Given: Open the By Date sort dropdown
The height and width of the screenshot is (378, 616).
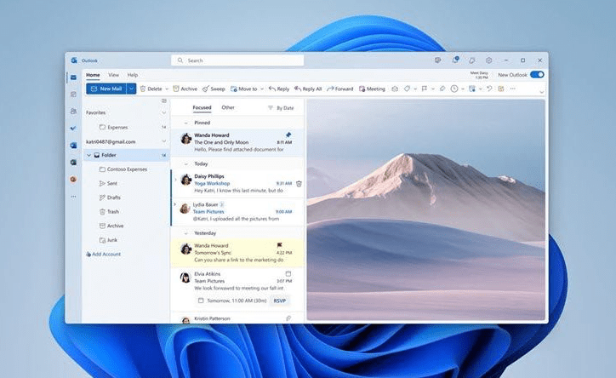Looking at the screenshot, I should (x=282, y=108).
